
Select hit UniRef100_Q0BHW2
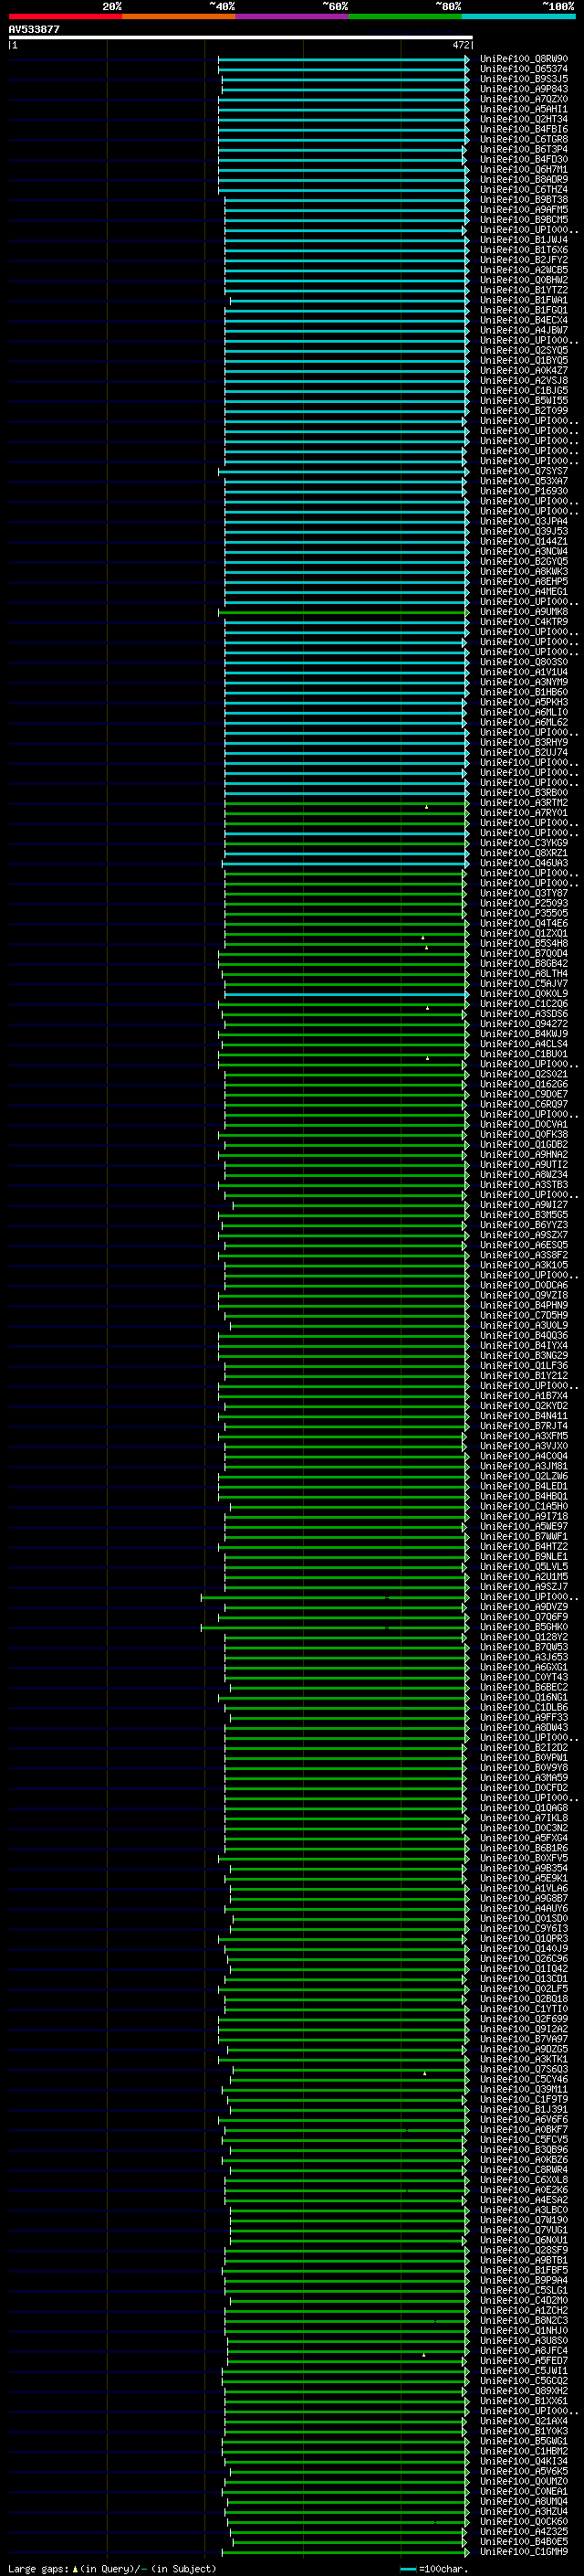click(523, 280)
